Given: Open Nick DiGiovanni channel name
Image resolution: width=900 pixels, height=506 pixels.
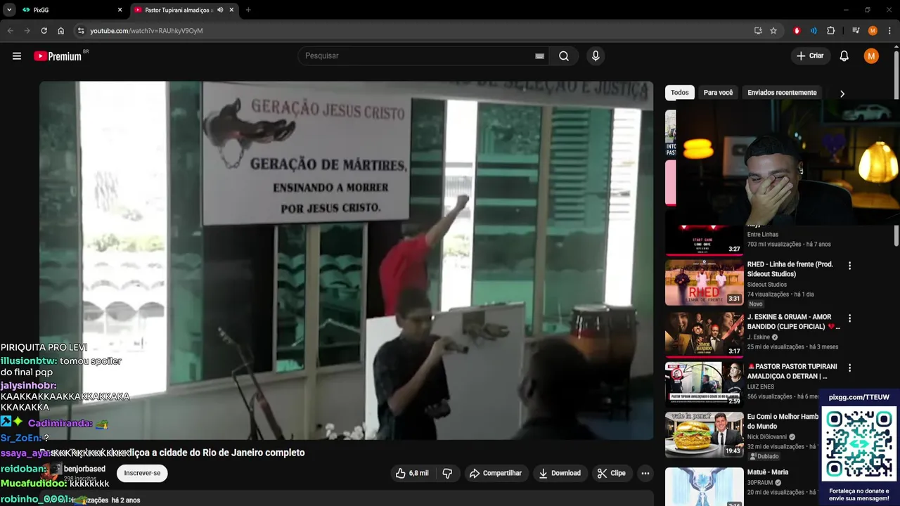Looking at the screenshot, I should [767, 436].
